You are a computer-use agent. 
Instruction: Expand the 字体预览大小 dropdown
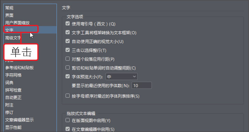tap(121, 76)
